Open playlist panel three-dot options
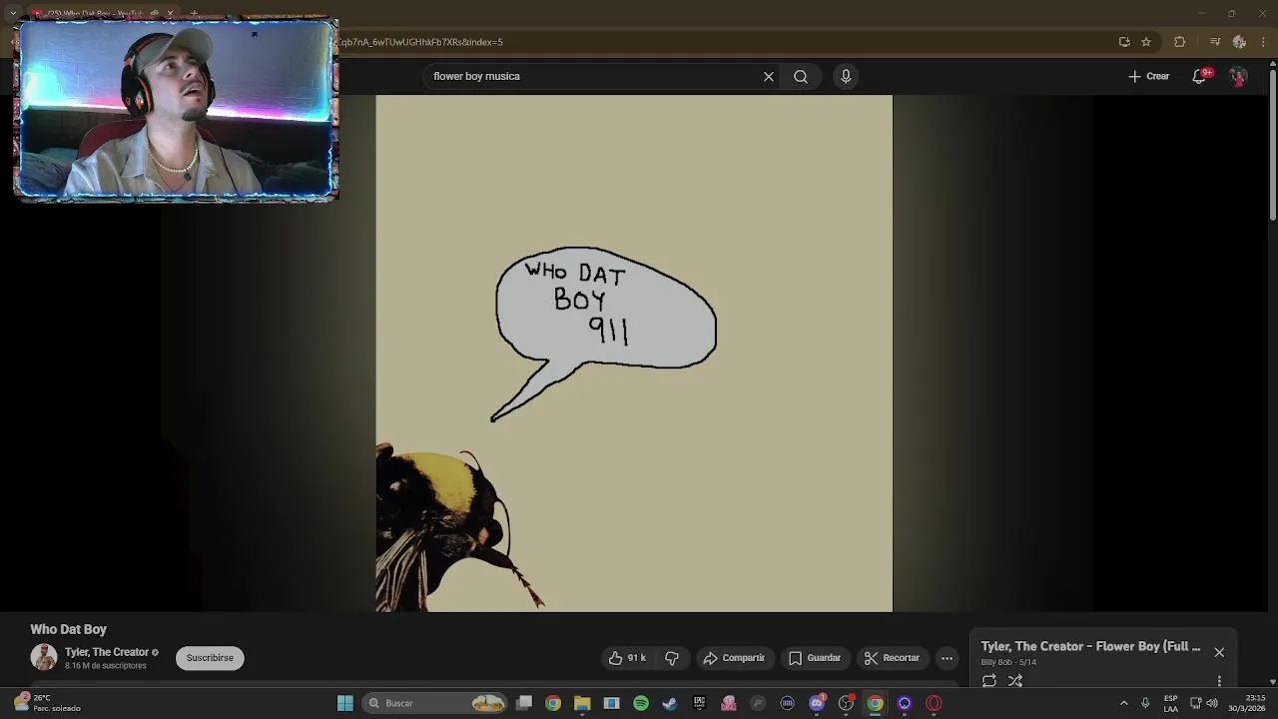 tap(1219, 681)
